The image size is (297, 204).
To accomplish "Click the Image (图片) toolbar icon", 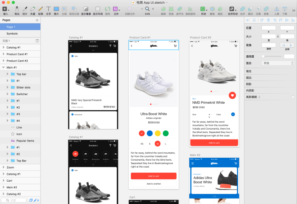I will coord(56,9).
